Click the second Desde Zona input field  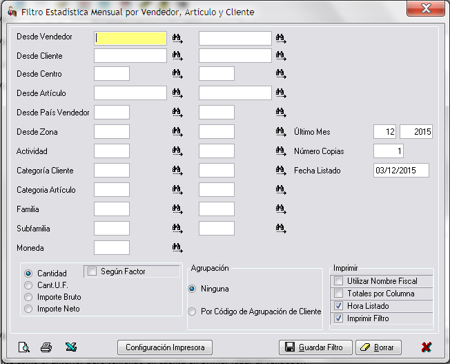[217, 132]
